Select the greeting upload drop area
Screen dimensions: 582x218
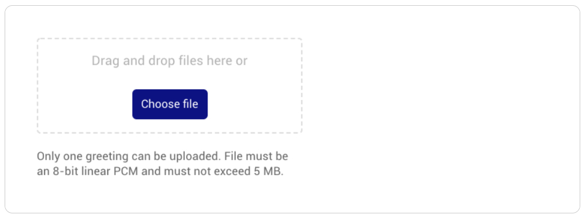click(170, 86)
